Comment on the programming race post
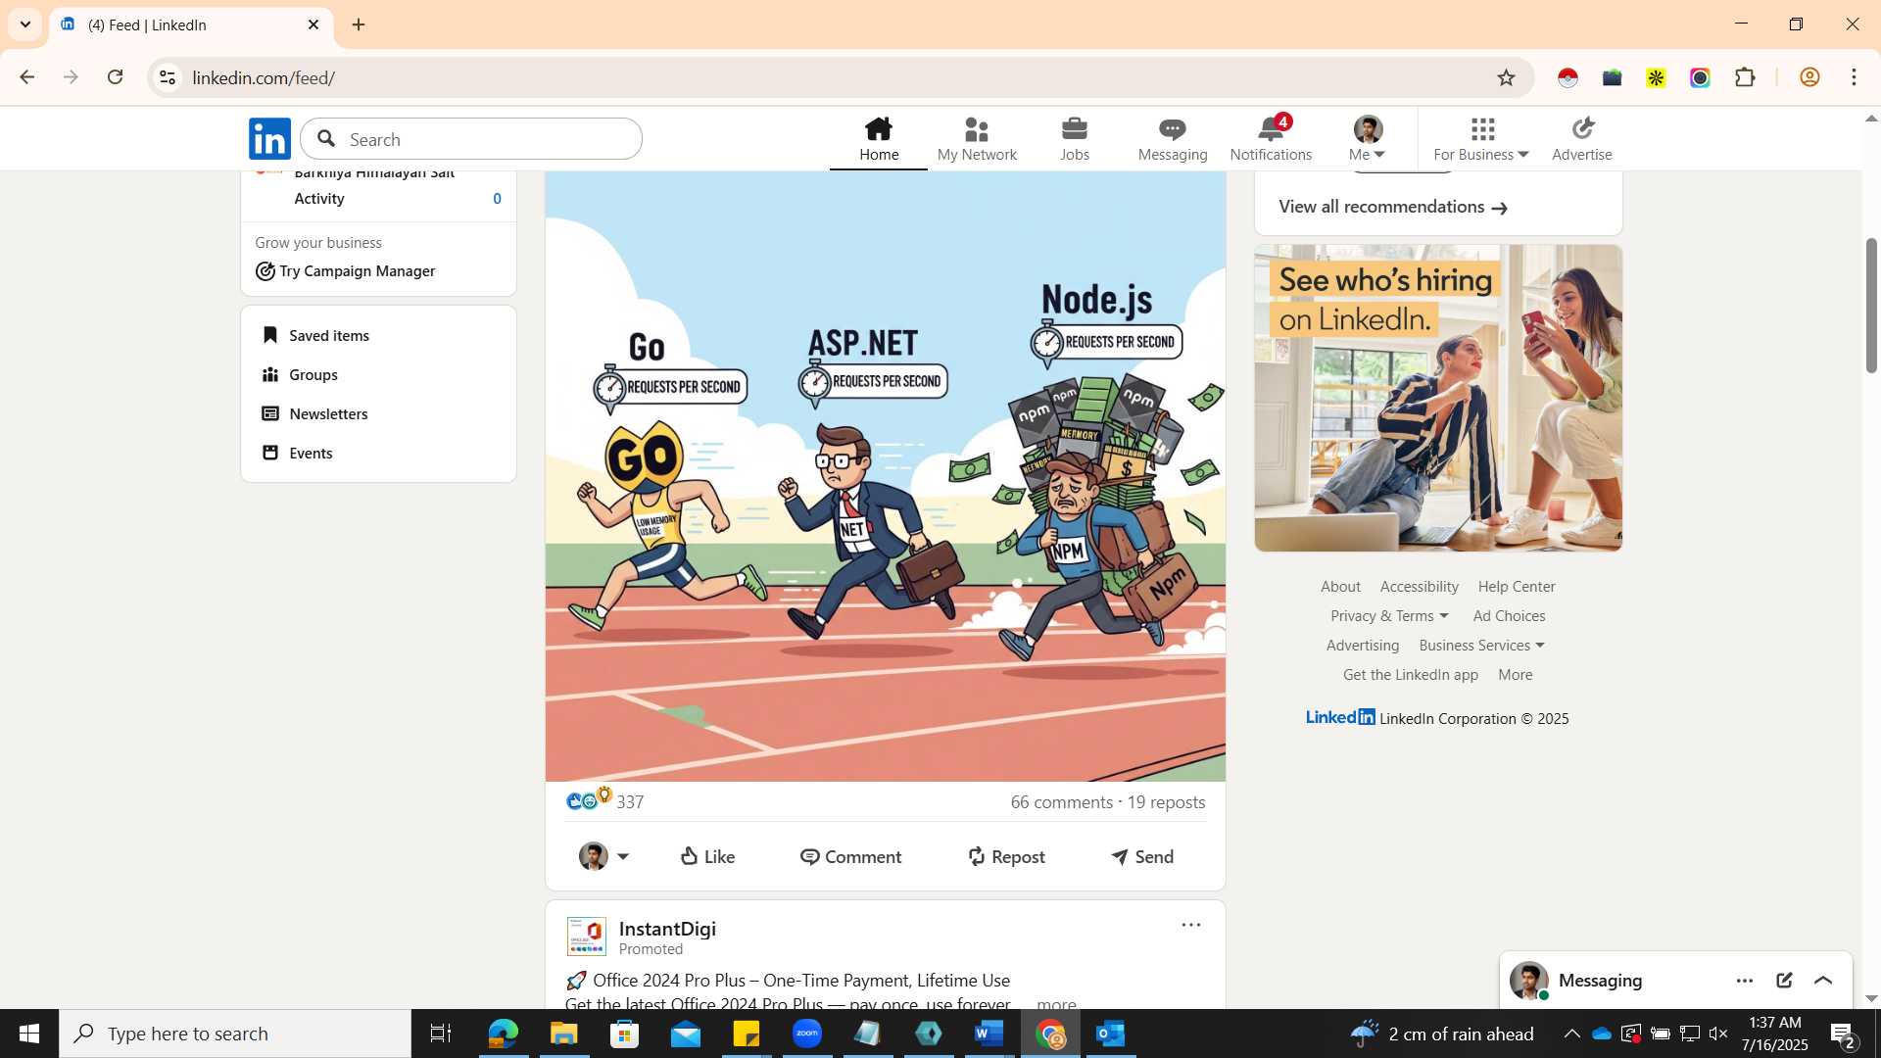Image resolution: width=1881 pixels, height=1058 pixels. tap(850, 856)
